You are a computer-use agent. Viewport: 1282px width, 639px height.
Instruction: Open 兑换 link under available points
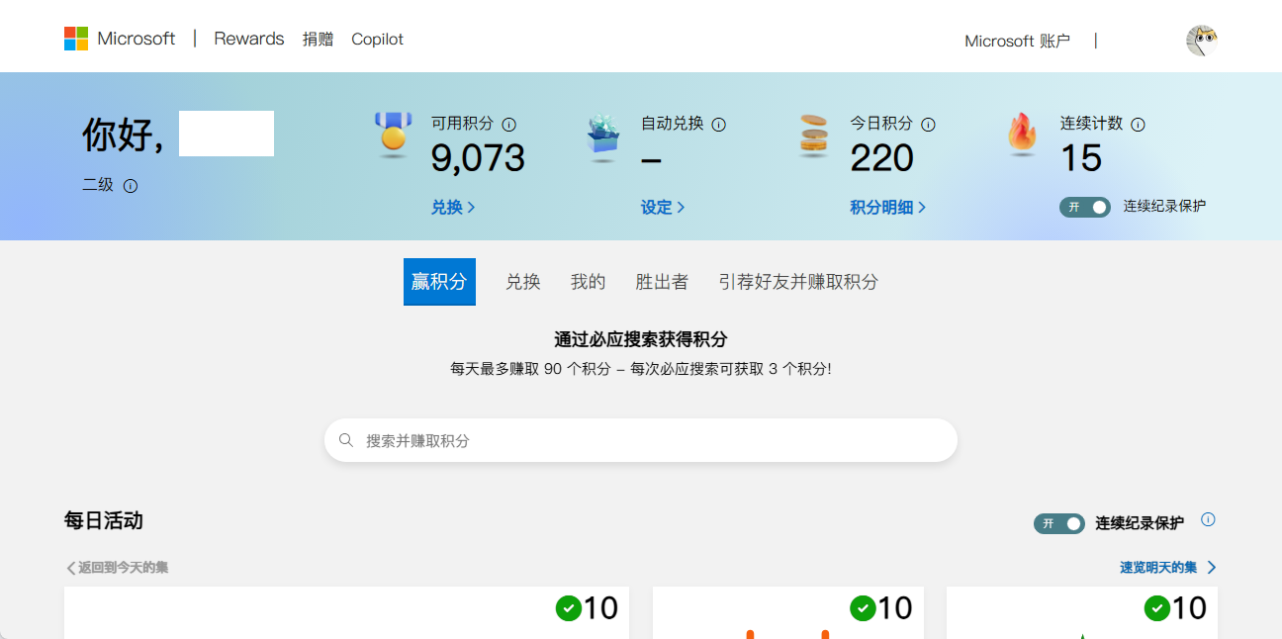pos(453,207)
